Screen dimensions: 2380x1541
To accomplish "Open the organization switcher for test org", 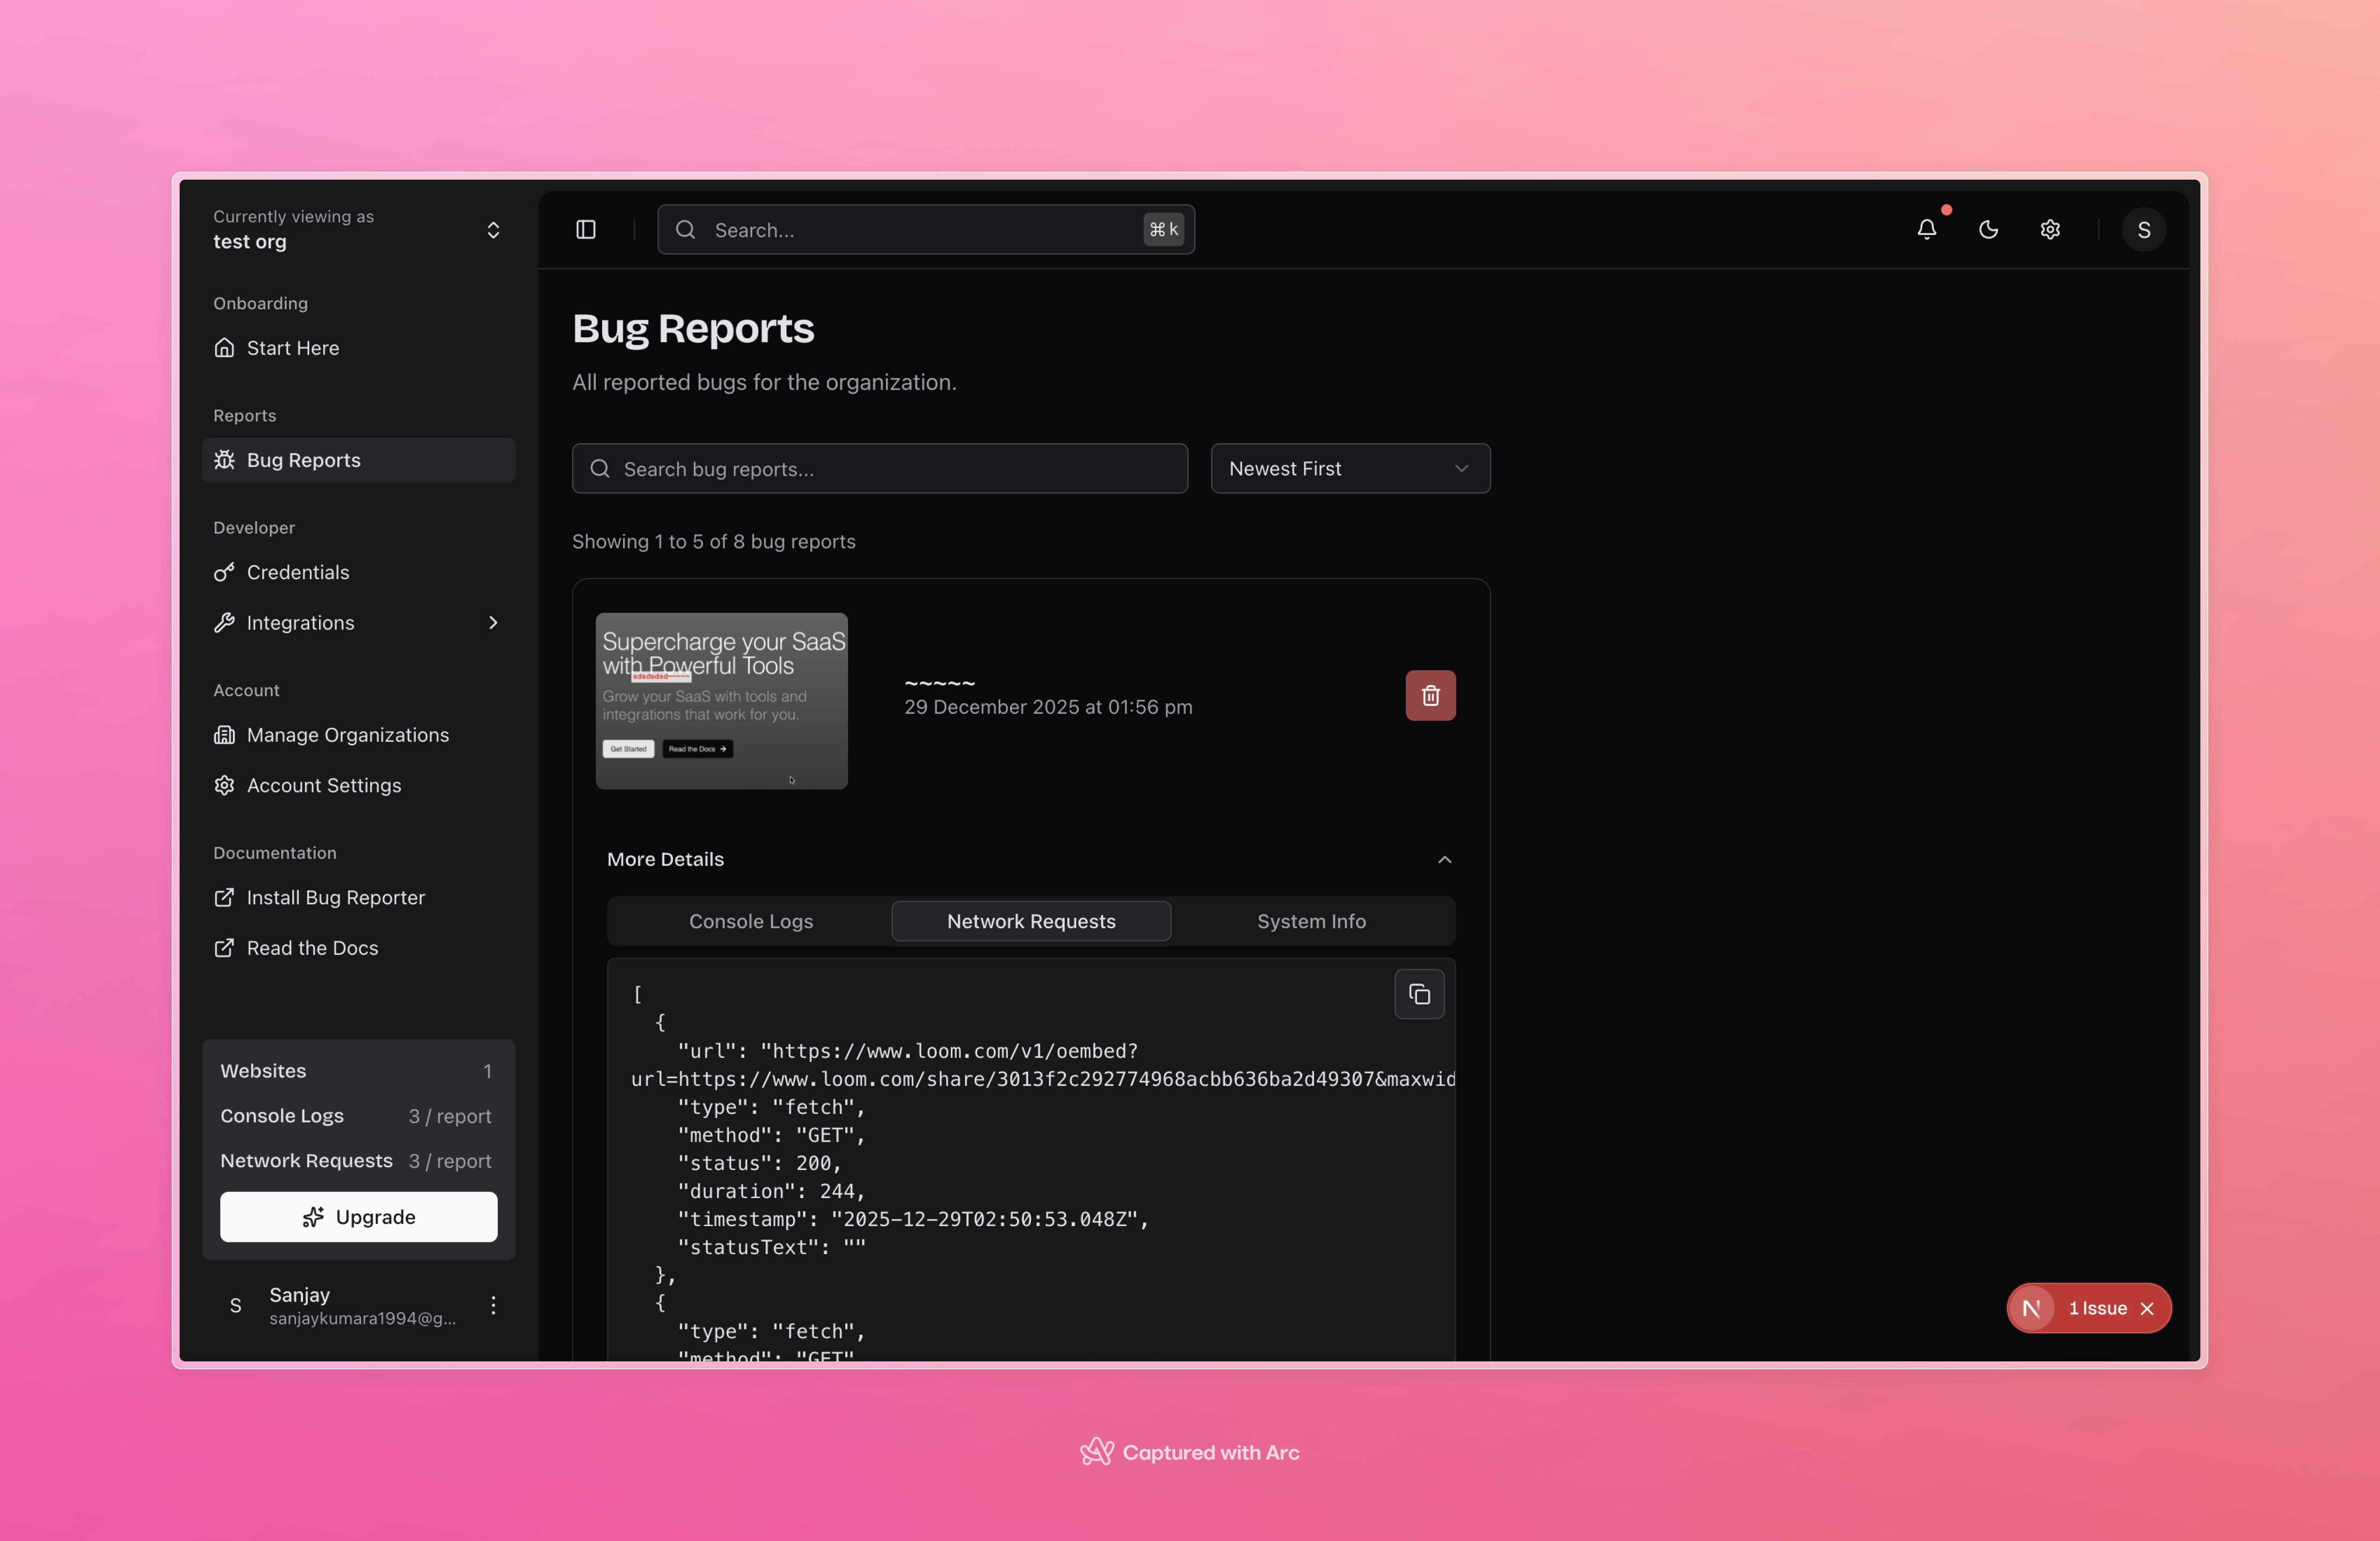I will 493,230.
